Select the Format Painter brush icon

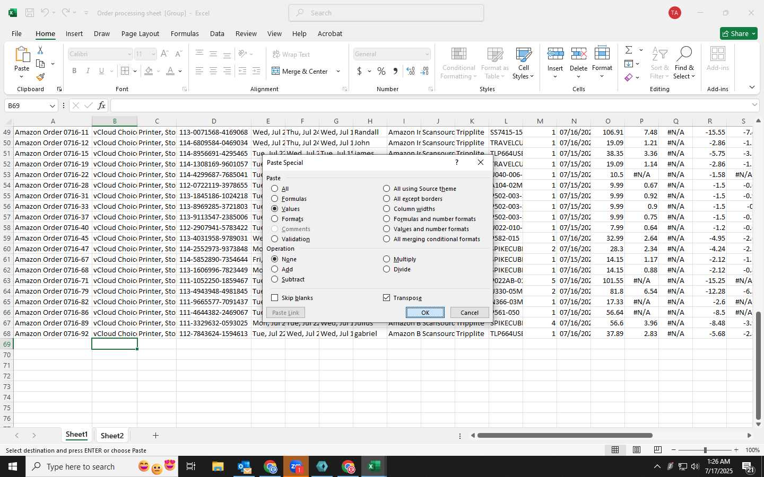[40, 77]
